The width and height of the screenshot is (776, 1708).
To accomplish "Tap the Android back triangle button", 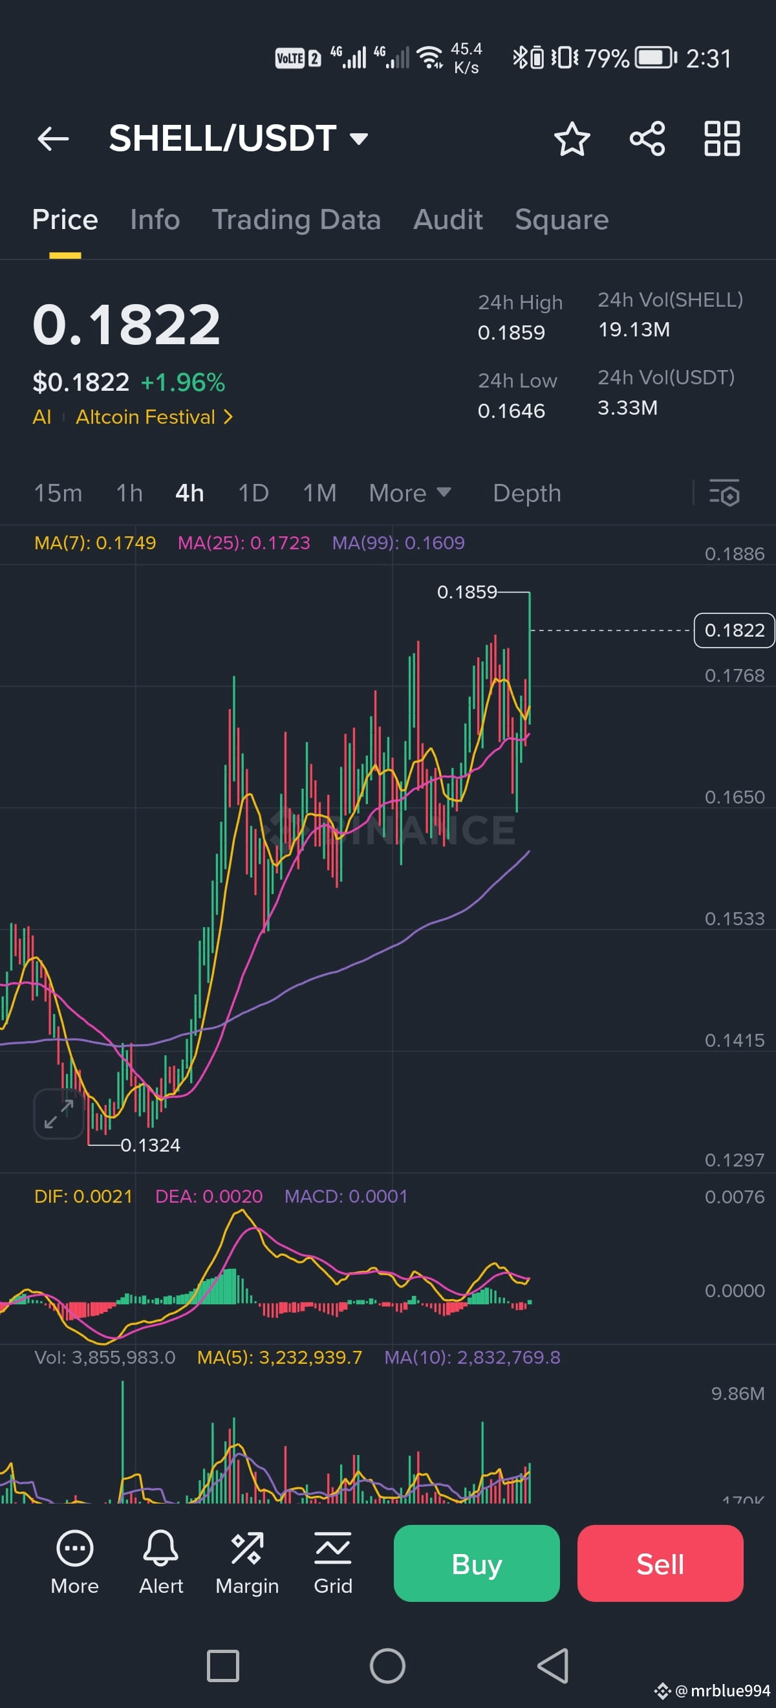I will (x=553, y=1665).
